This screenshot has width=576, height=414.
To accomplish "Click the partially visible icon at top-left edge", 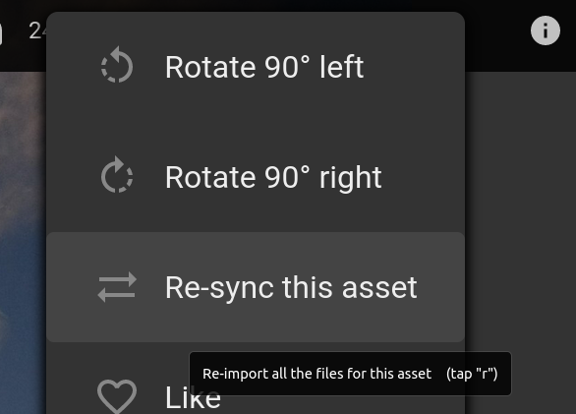I will pyautogui.click(x=1, y=35).
